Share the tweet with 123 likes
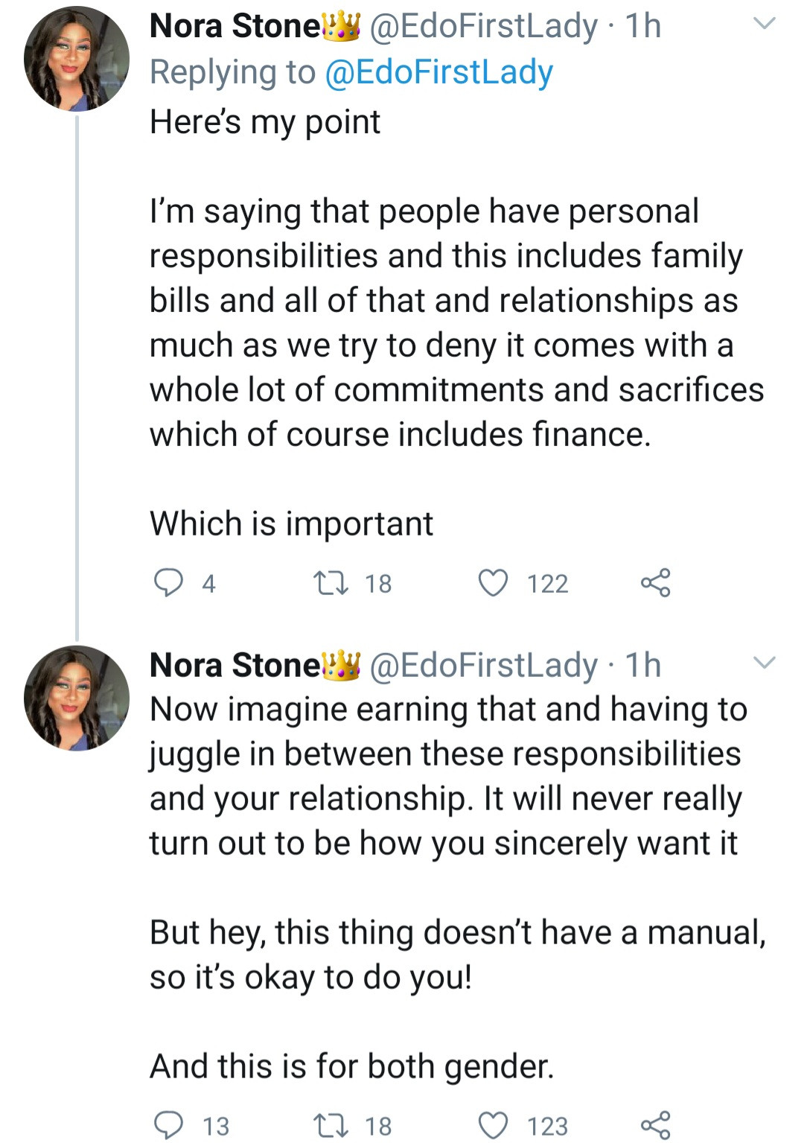Viewport: 804px width, 1143px height. (655, 1124)
